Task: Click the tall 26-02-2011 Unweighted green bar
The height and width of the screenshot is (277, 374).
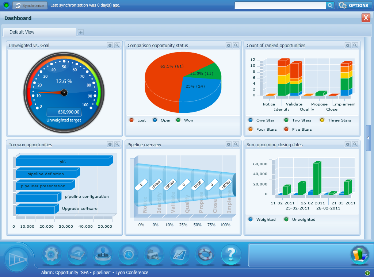Action: pyautogui.click(x=317, y=178)
